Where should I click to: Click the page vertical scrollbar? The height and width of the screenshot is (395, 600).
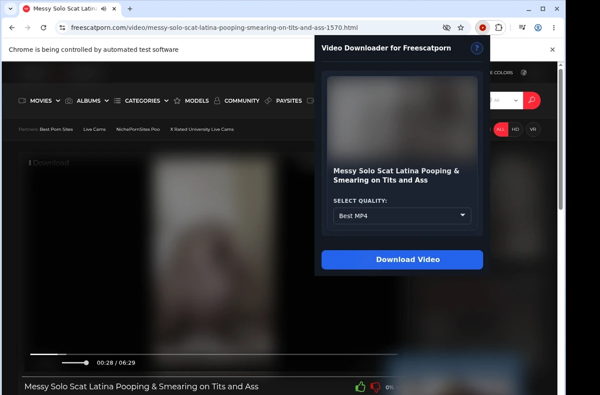click(560, 139)
